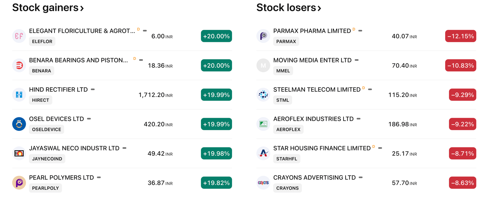482x200 pixels.
Task: Click the Pearl Polymers purple P logo
Action: [19, 183]
